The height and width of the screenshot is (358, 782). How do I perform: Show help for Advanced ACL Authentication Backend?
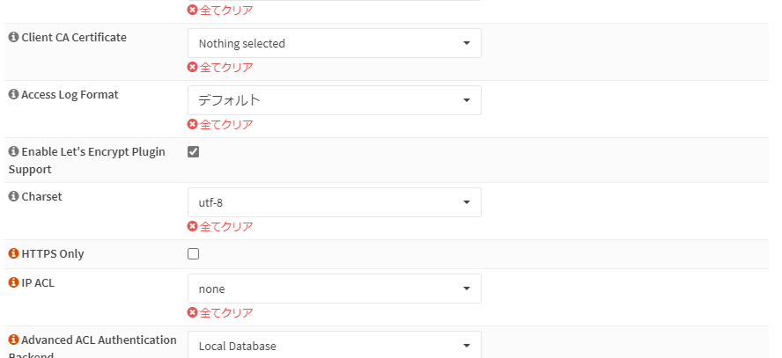click(x=13, y=340)
